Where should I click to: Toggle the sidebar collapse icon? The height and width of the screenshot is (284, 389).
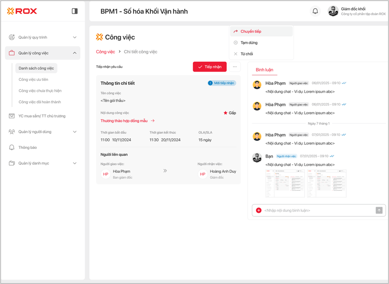coord(75,11)
